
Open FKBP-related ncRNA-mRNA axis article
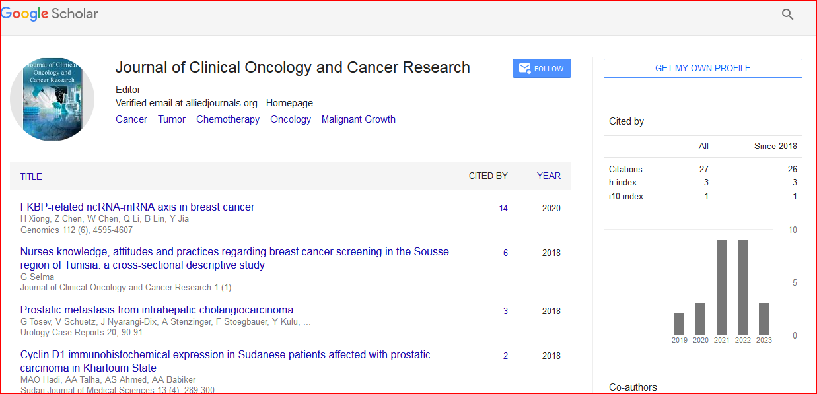coord(137,207)
